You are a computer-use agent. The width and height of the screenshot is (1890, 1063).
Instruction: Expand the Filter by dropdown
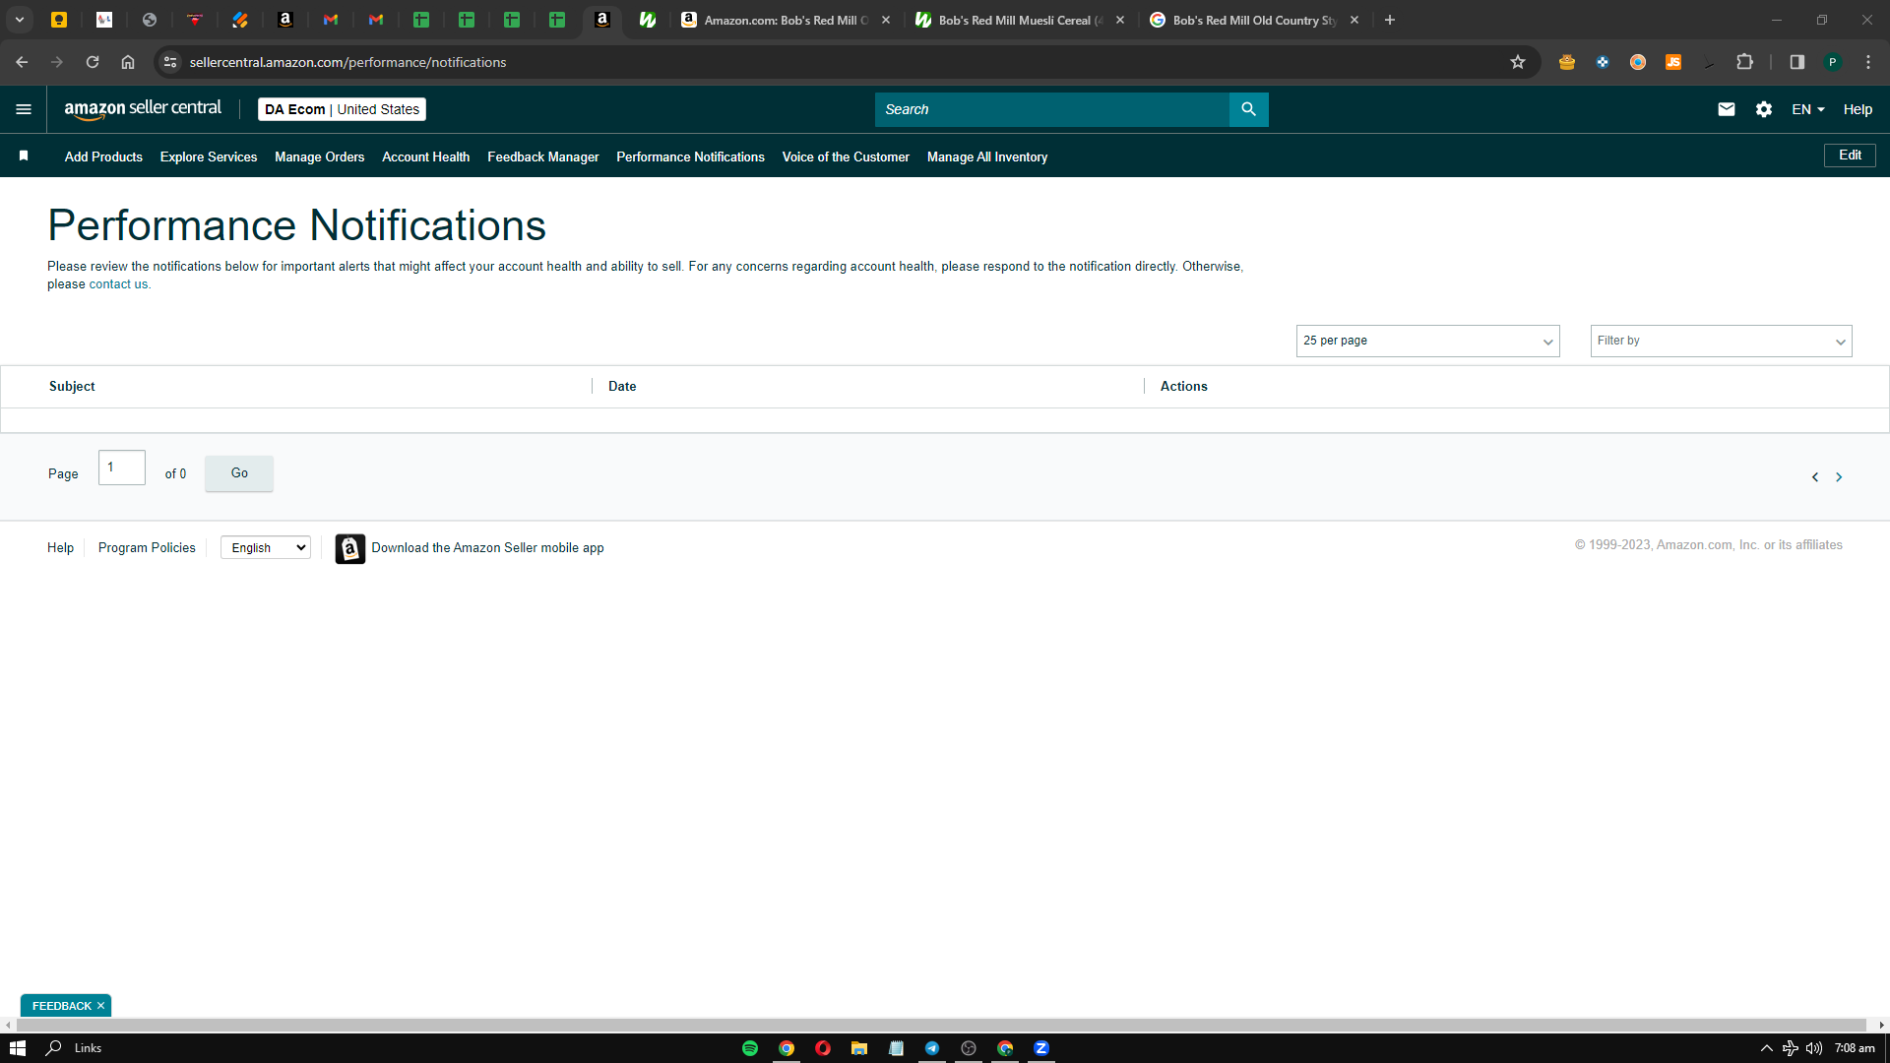point(1722,341)
